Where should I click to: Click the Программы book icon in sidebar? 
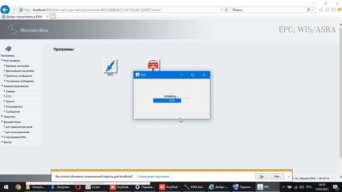point(9,49)
